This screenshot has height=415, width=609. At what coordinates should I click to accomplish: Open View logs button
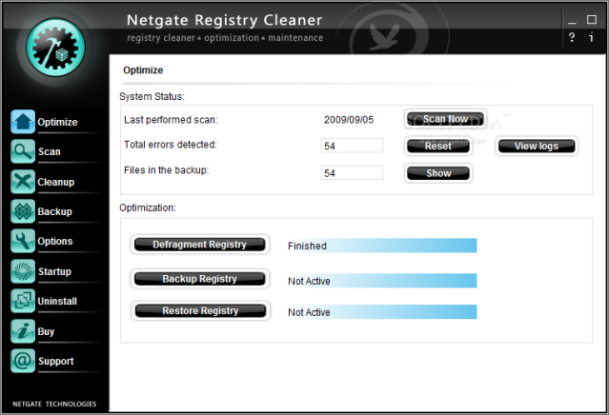click(537, 147)
